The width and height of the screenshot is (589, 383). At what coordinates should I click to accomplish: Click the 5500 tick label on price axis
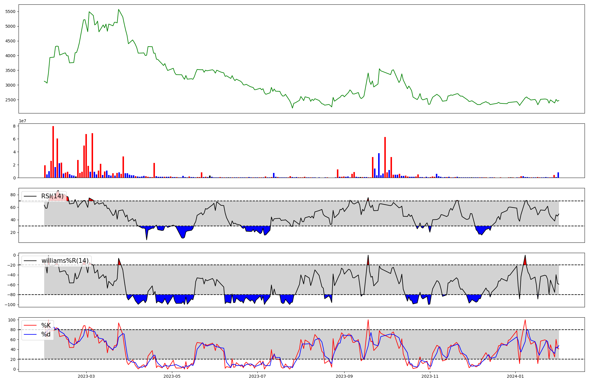(11, 11)
